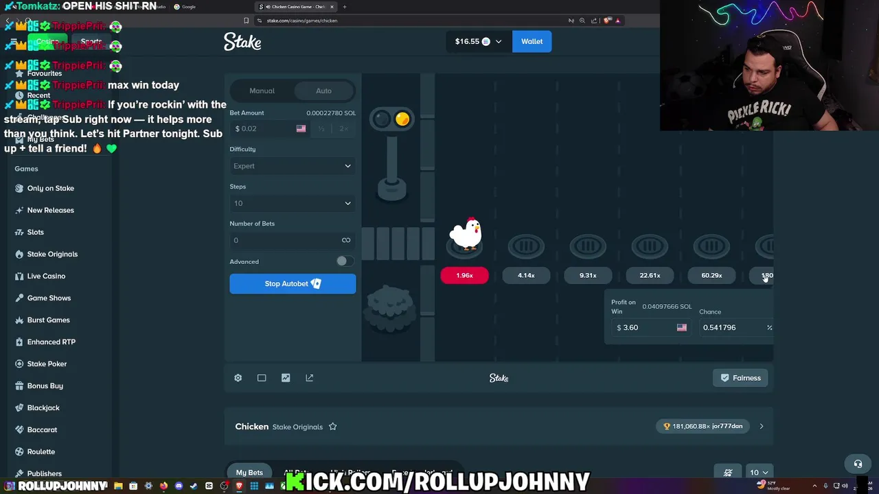Open the Steps dropdown showing 10
The width and height of the screenshot is (879, 494).
293,203
